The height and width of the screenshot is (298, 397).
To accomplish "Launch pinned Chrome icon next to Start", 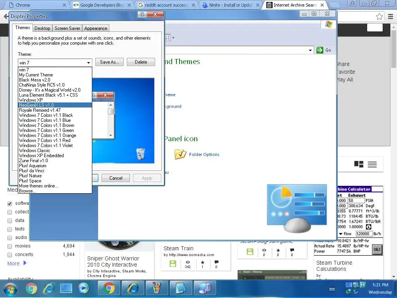I will (x=31, y=288).
